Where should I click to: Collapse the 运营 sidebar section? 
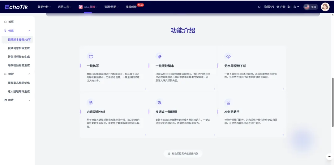click(x=29, y=74)
